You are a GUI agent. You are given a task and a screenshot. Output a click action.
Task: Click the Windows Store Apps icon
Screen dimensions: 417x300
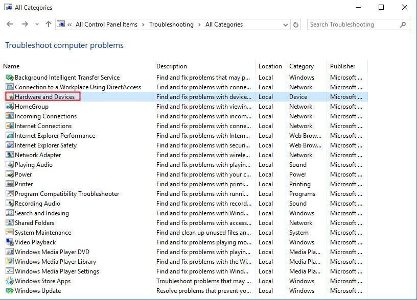pyautogui.click(x=10, y=281)
